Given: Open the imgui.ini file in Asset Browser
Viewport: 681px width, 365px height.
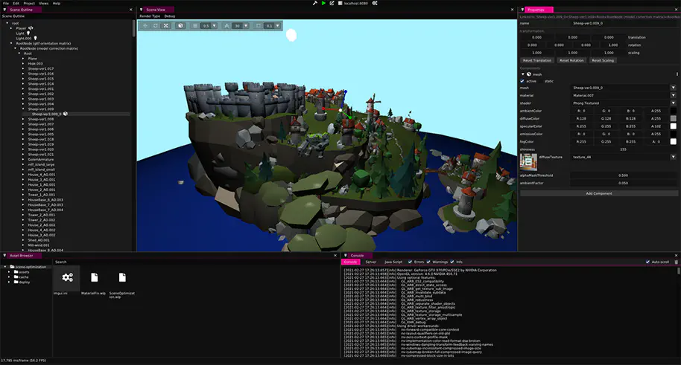Looking at the screenshot, I should tap(67, 282).
